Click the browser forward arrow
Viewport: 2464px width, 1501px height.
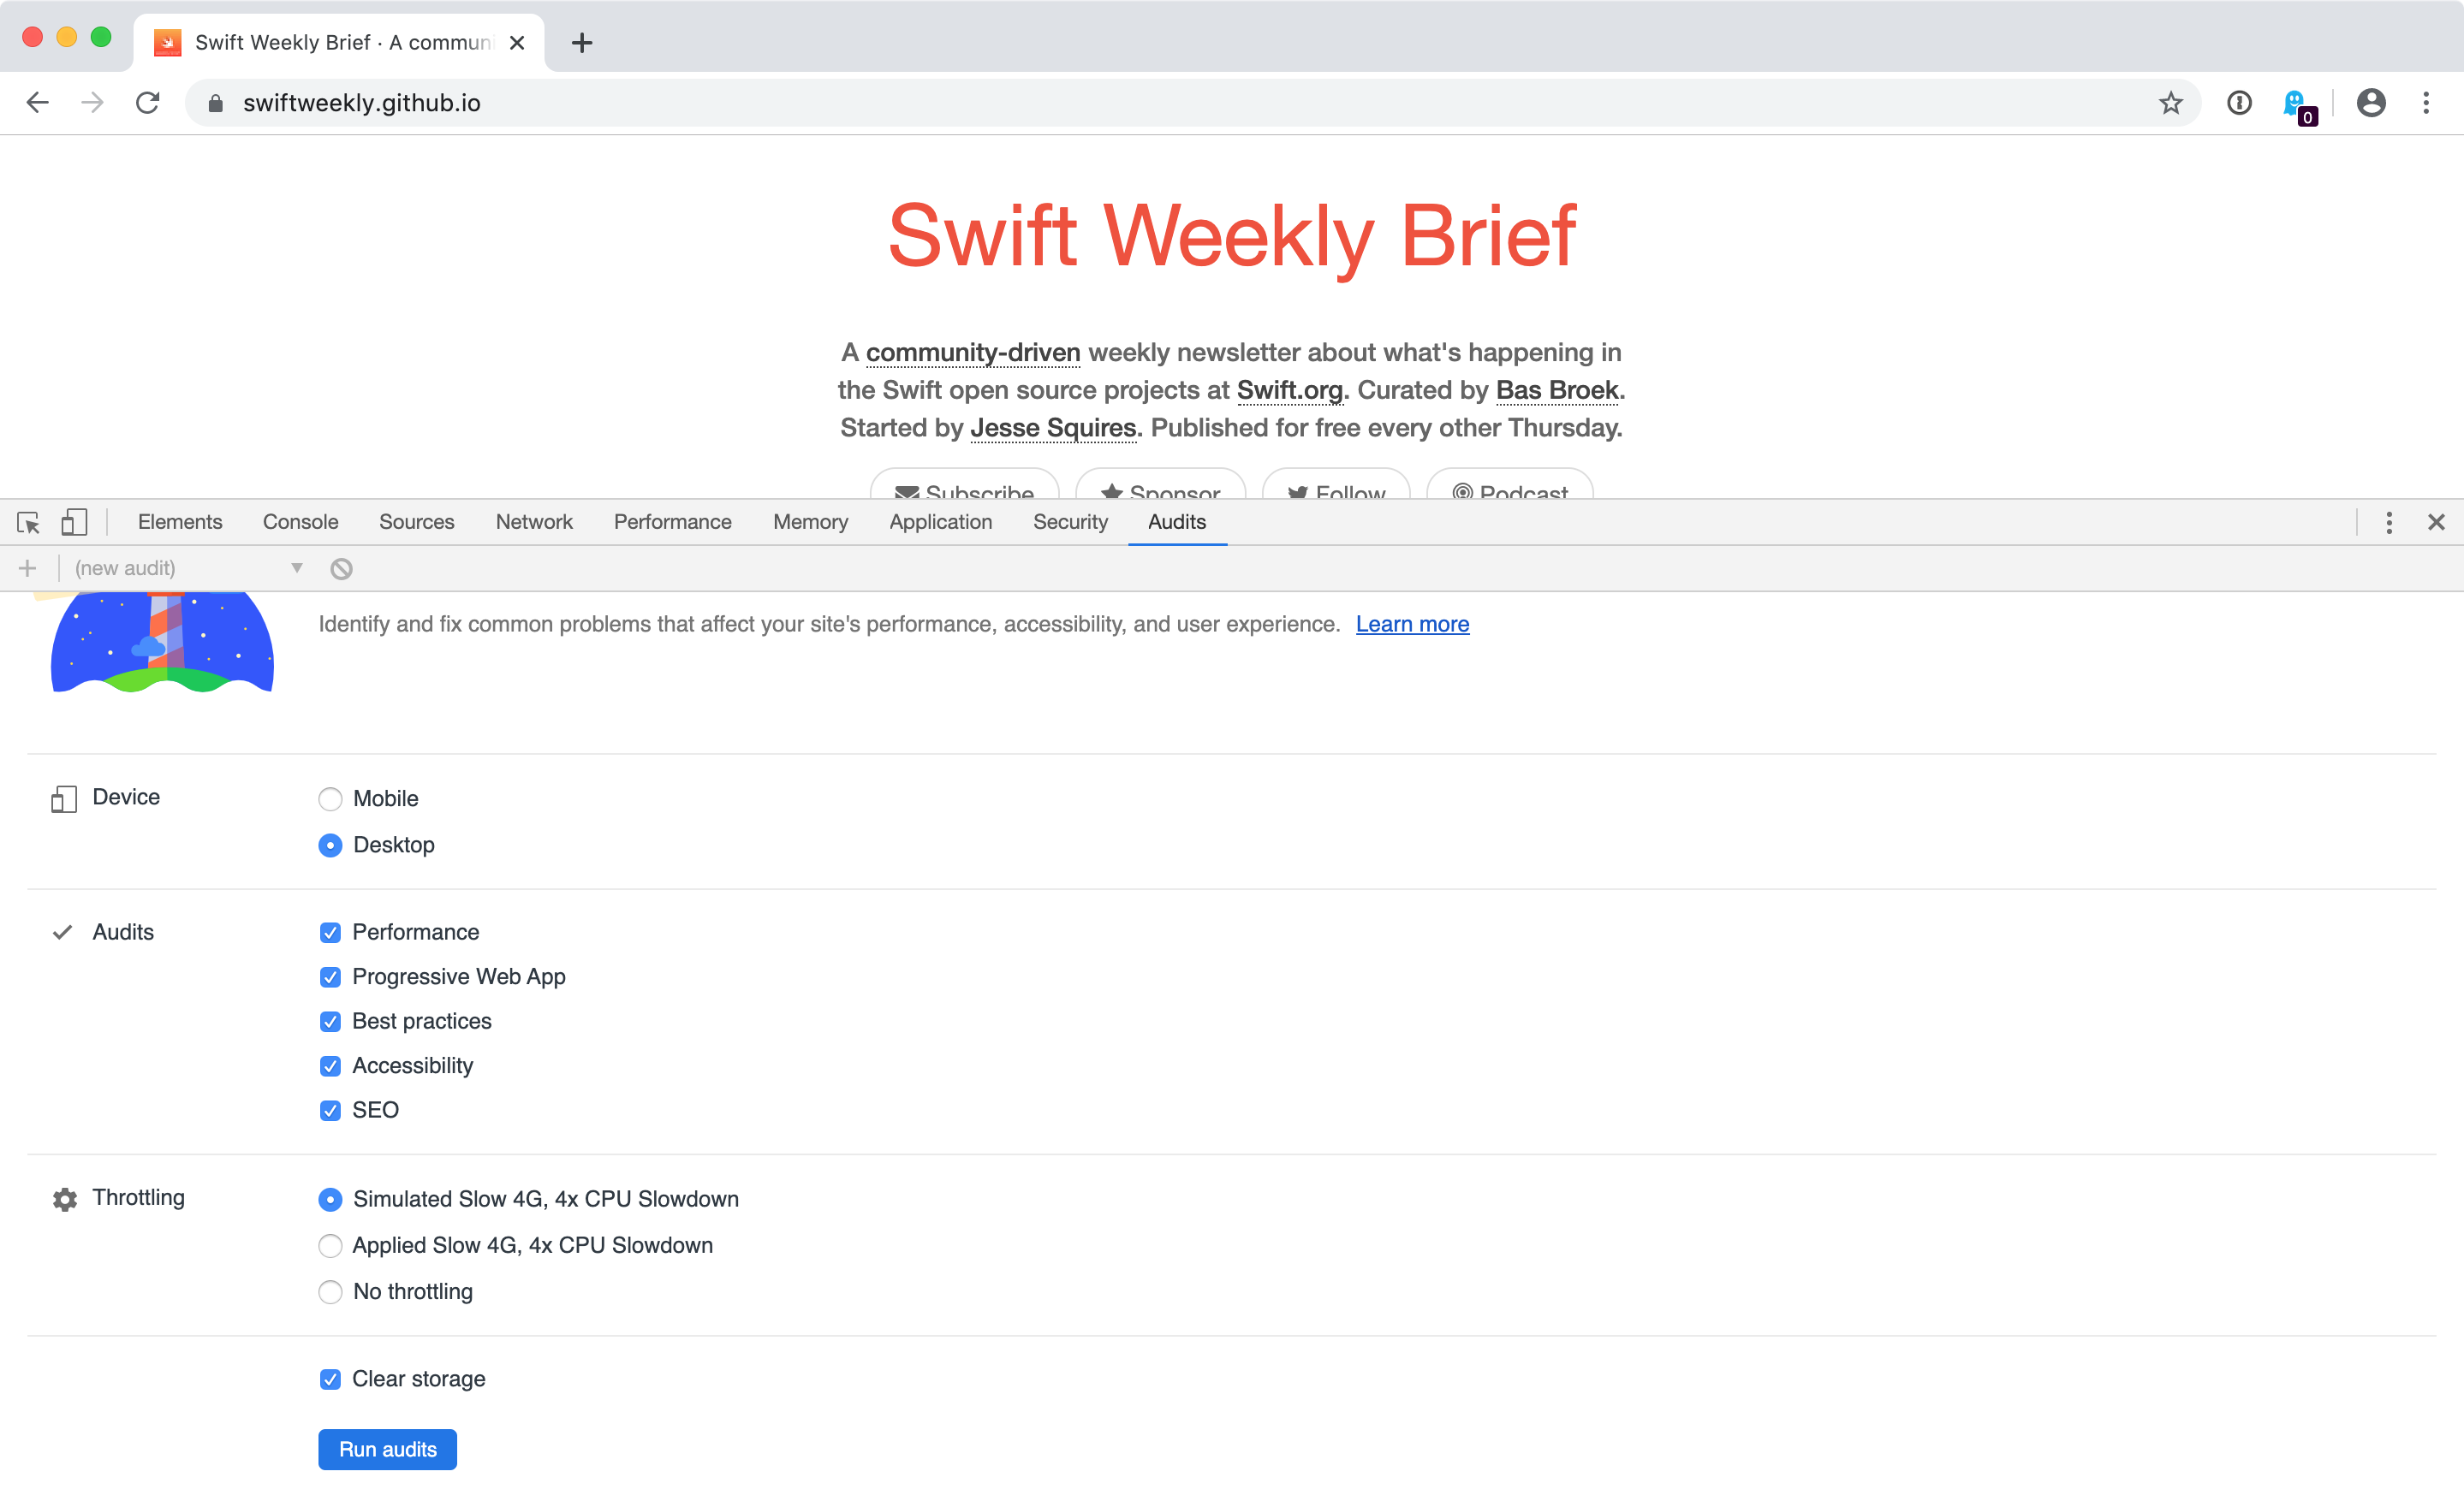pos(92,103)
